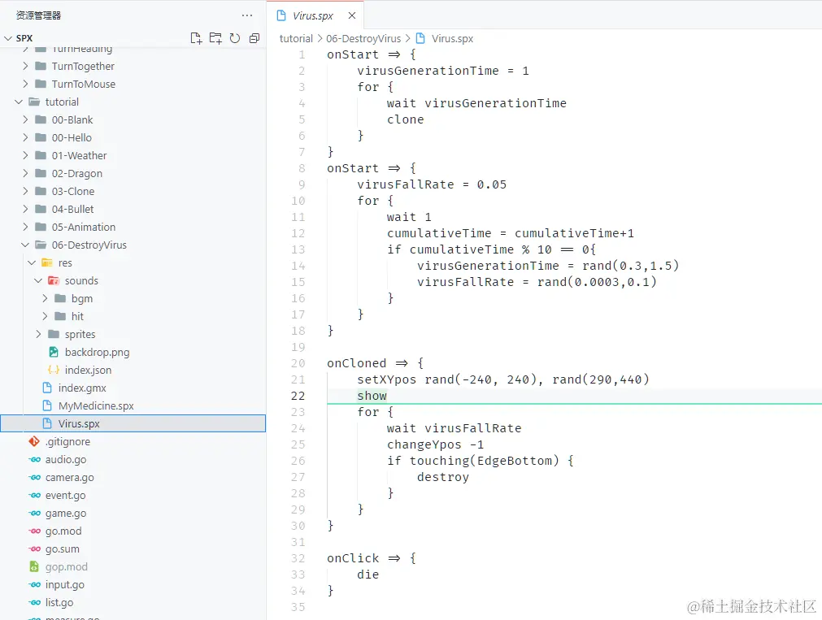822x620 pixels.
Task: Expand the sprites folder
Action: [38, 334]
